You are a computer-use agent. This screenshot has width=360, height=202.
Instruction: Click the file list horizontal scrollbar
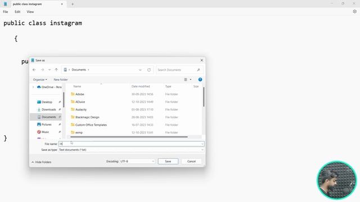129,137
